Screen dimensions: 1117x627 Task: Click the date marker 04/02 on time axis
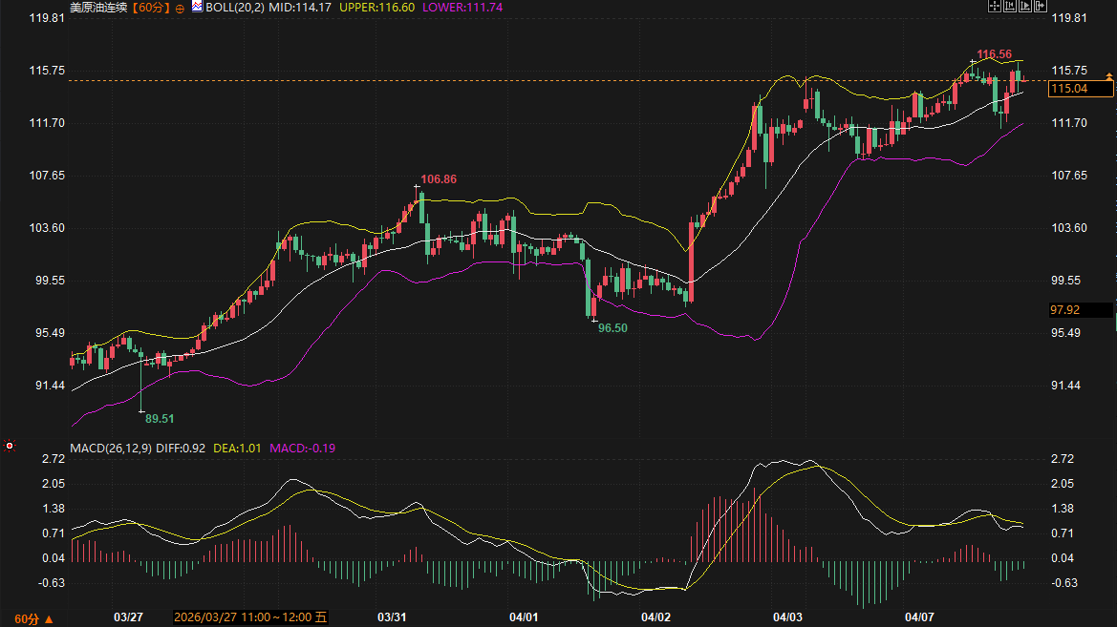(655, 617)
